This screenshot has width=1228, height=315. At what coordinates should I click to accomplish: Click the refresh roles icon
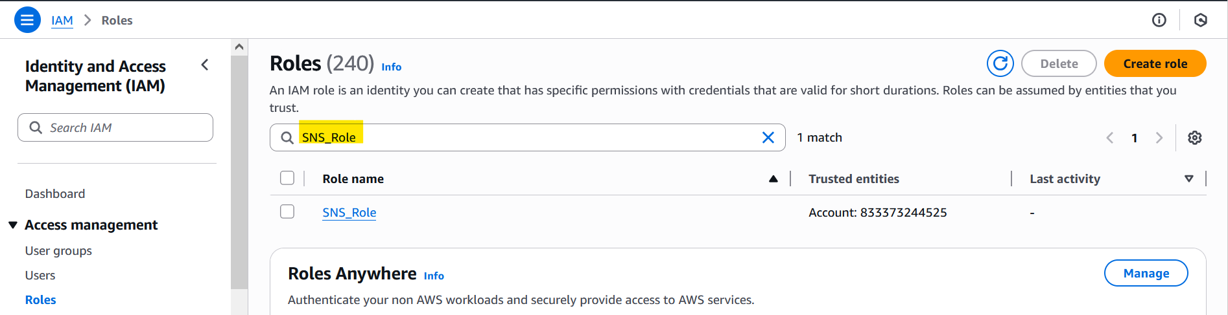point(1000,63)
